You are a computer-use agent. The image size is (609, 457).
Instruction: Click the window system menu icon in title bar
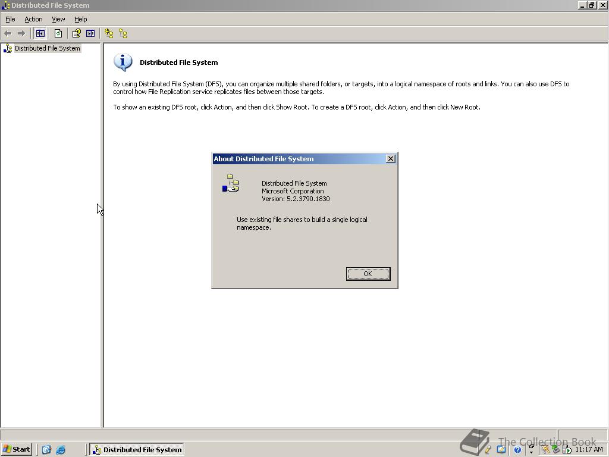point(5,5)
